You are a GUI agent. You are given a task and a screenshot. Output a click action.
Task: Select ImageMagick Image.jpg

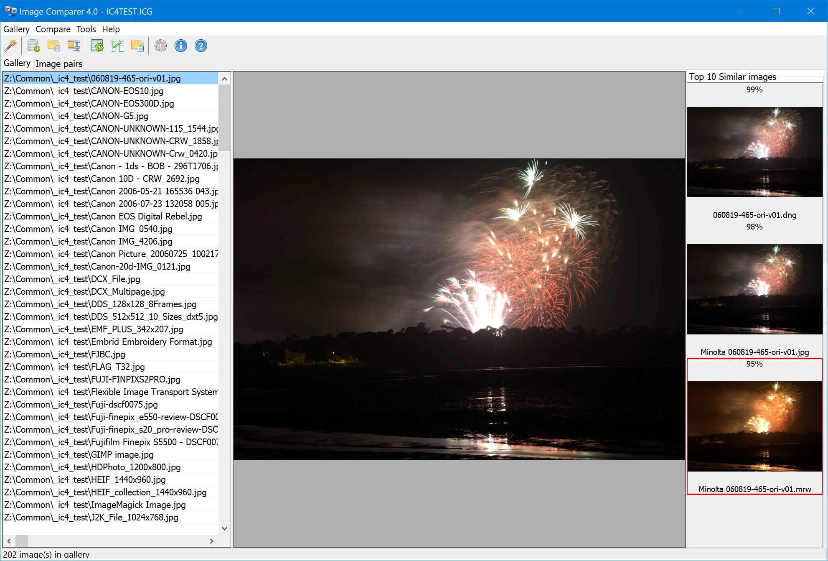110,505
